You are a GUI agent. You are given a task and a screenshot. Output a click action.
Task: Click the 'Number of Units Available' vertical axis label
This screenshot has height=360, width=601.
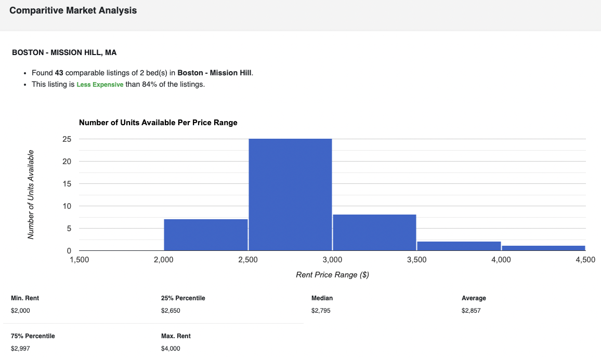(31, 194)
